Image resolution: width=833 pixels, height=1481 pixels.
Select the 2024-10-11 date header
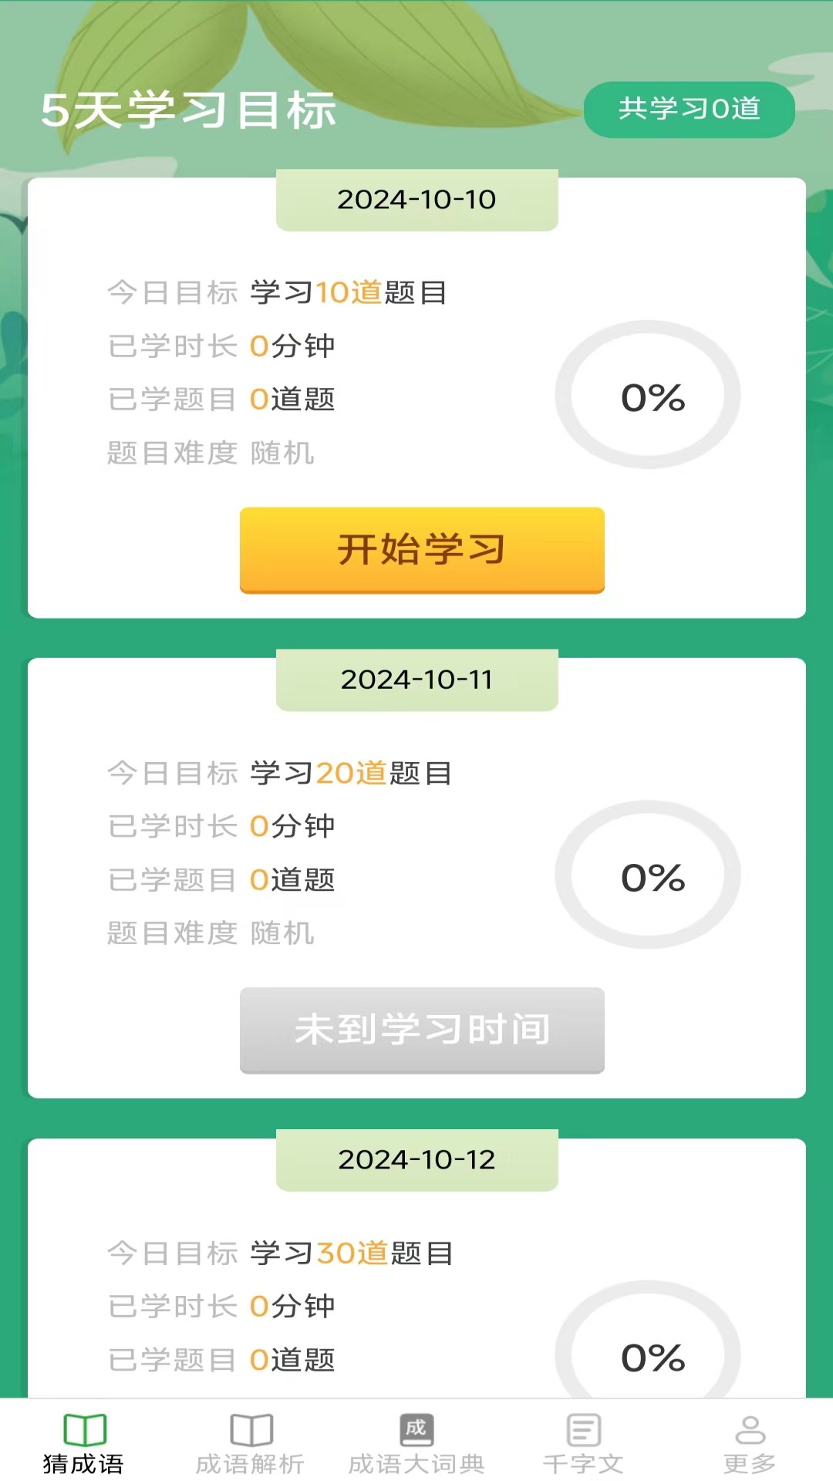(416, 680)
